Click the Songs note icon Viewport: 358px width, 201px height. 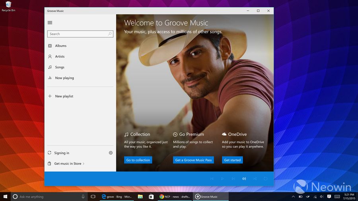(50, 67)
